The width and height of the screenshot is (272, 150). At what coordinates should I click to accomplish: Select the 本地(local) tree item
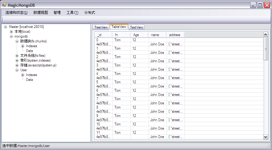23,32
